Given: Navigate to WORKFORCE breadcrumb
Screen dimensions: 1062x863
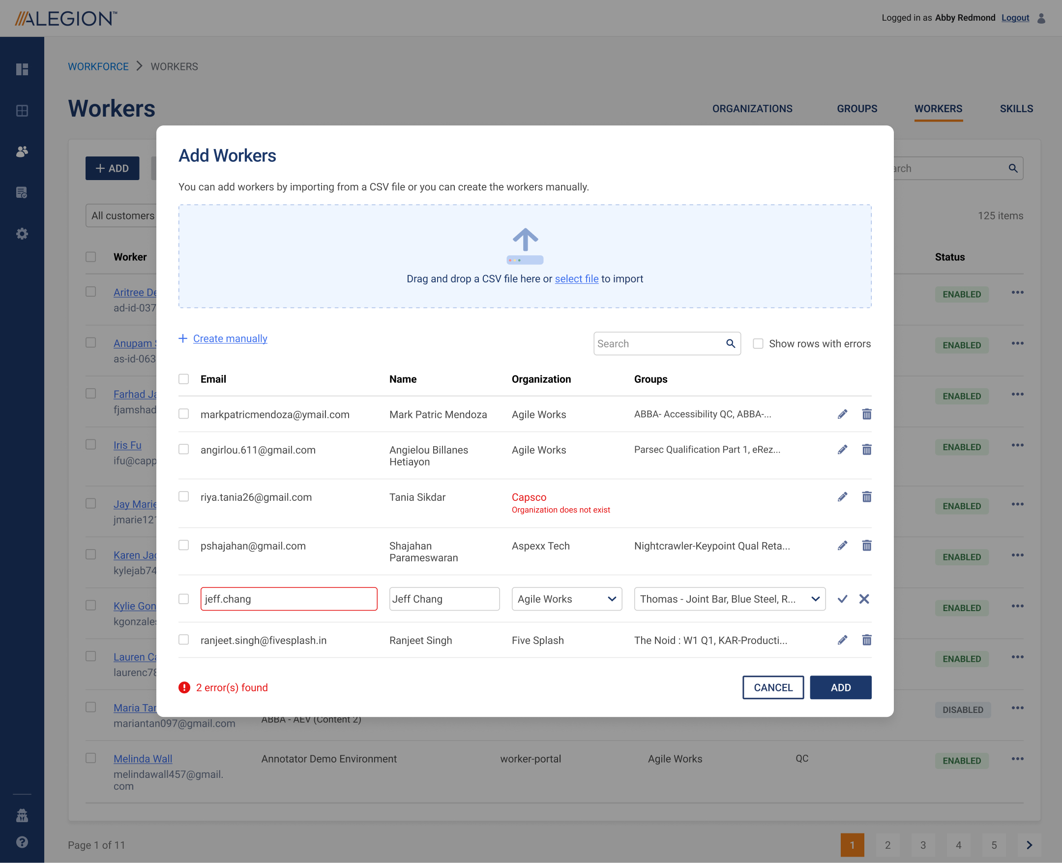Looking at the screenshot, I should (x=98, y=66).
